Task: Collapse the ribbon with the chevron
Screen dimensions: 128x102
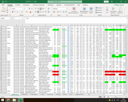Action: [127, 15]
